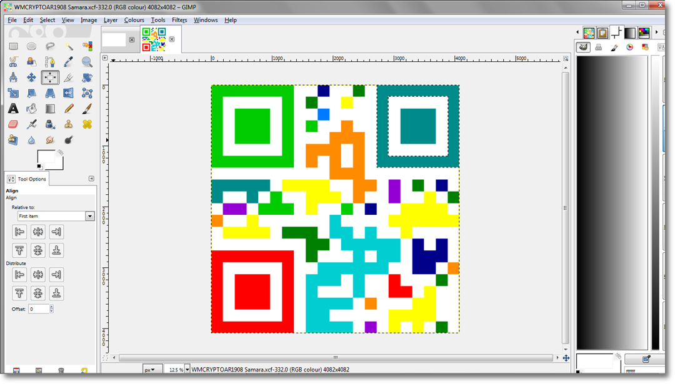Screen dimensions: 675x384
Task: Select the Move tool
Action: coord(31,77)
